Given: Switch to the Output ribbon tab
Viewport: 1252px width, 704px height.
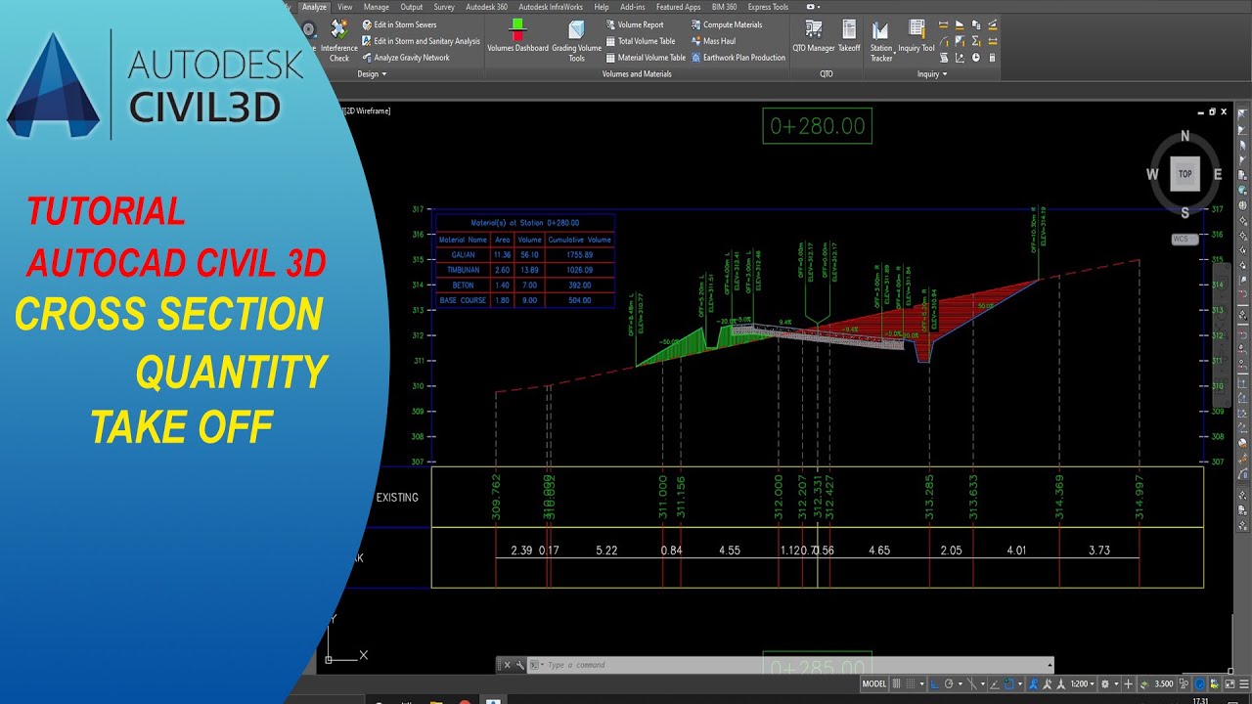Looking at the screenshot, I should click(x=412, y=7).
